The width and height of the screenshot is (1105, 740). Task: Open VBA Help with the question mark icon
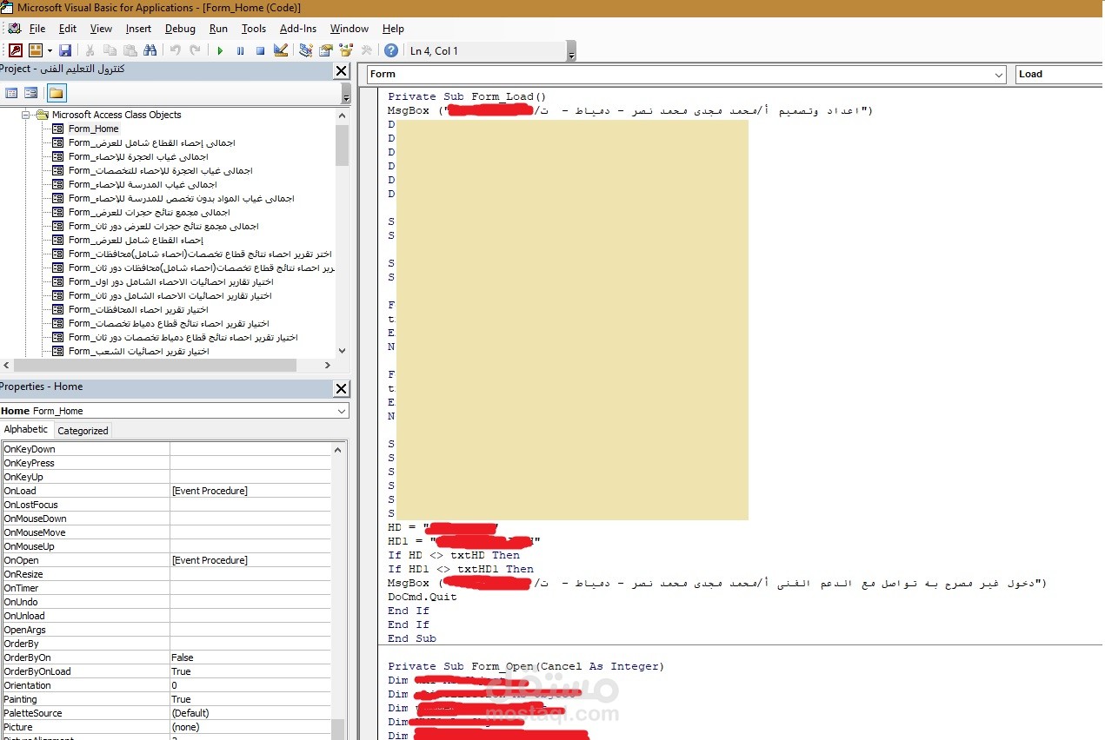click(391, 50)
